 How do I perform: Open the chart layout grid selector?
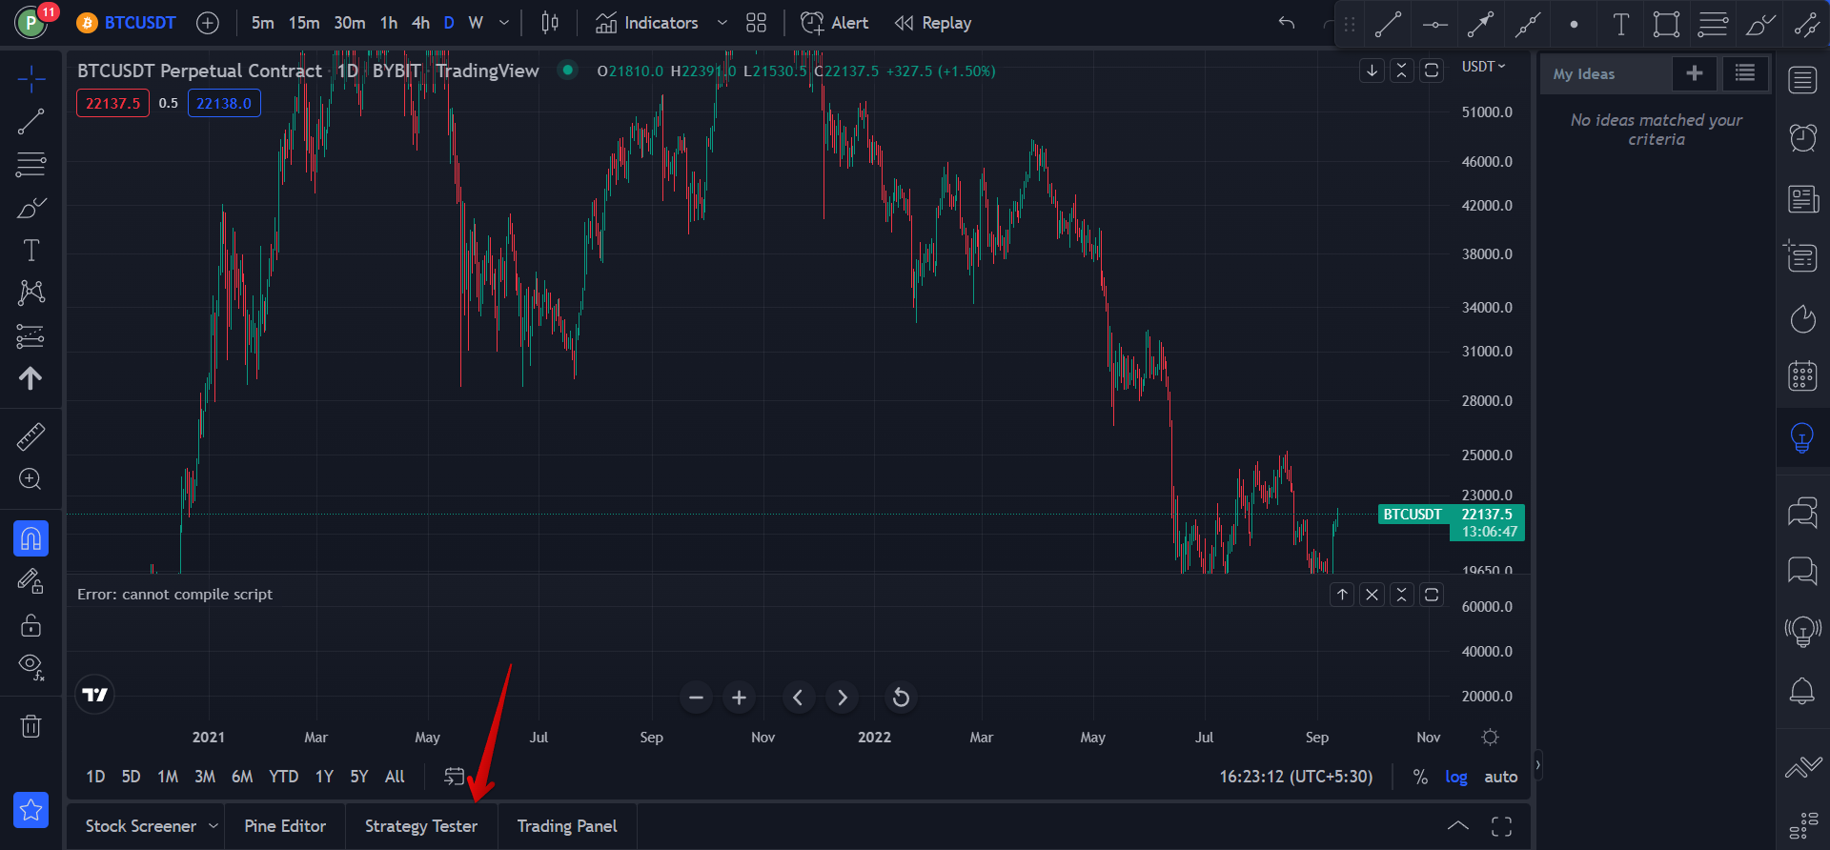point(756,23)
